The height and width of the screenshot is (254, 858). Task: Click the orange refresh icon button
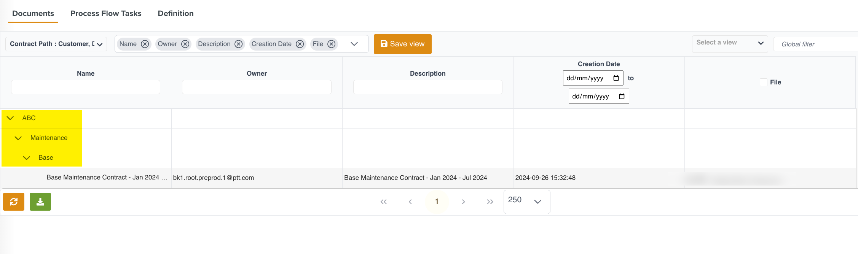tap(14, 202)
